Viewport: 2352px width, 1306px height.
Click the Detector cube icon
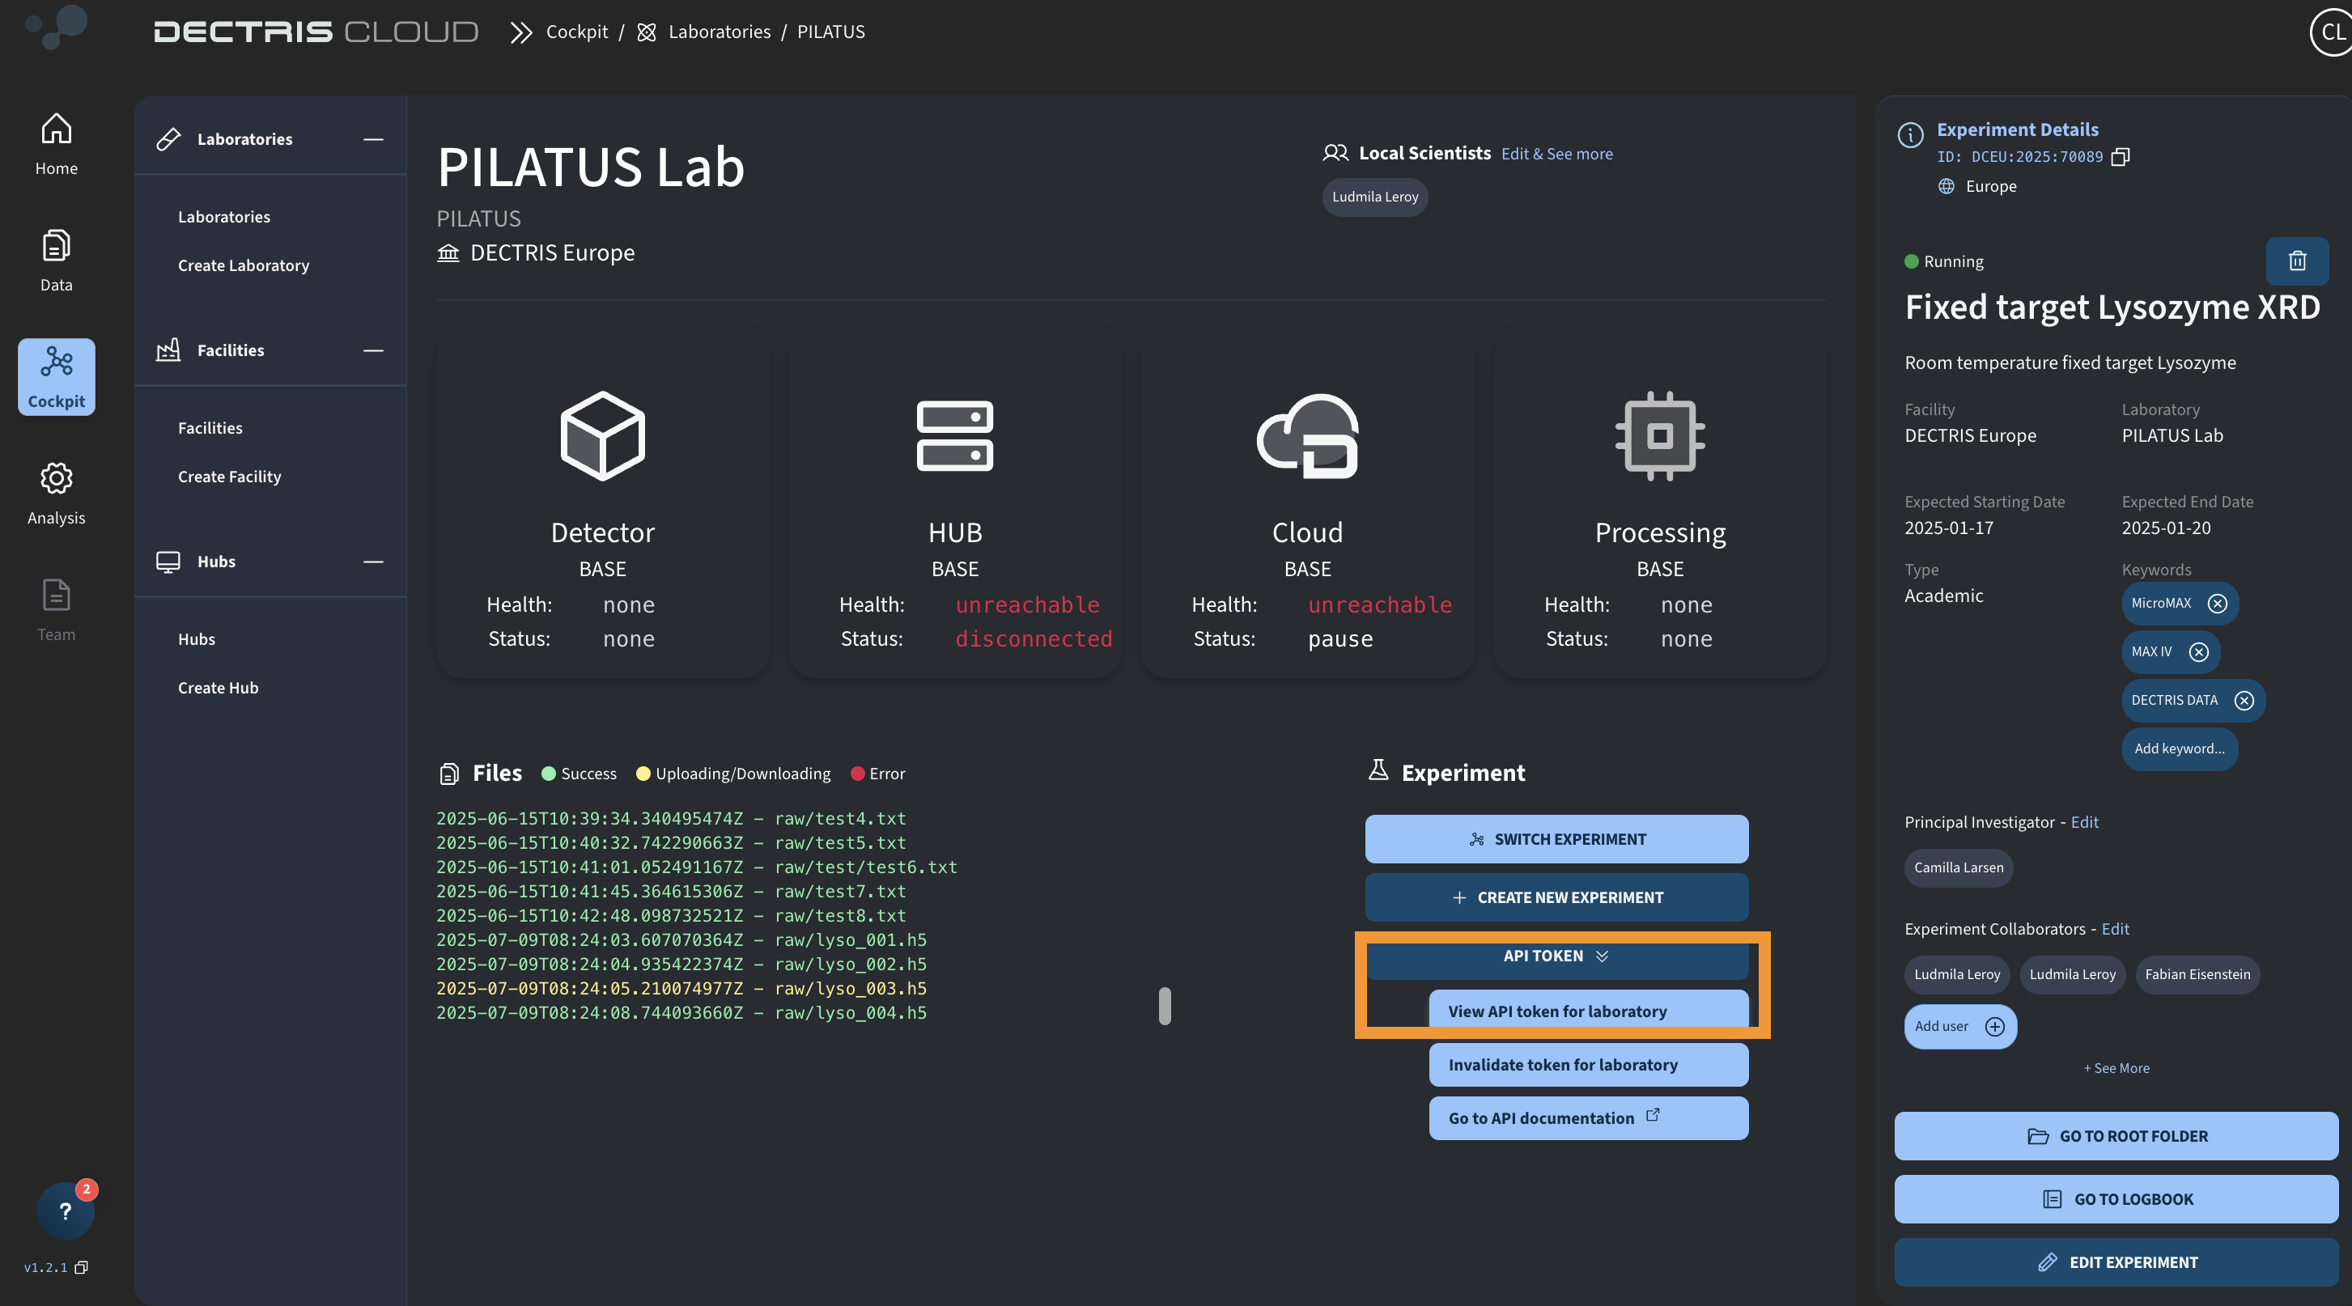click(x=603, y=435)
